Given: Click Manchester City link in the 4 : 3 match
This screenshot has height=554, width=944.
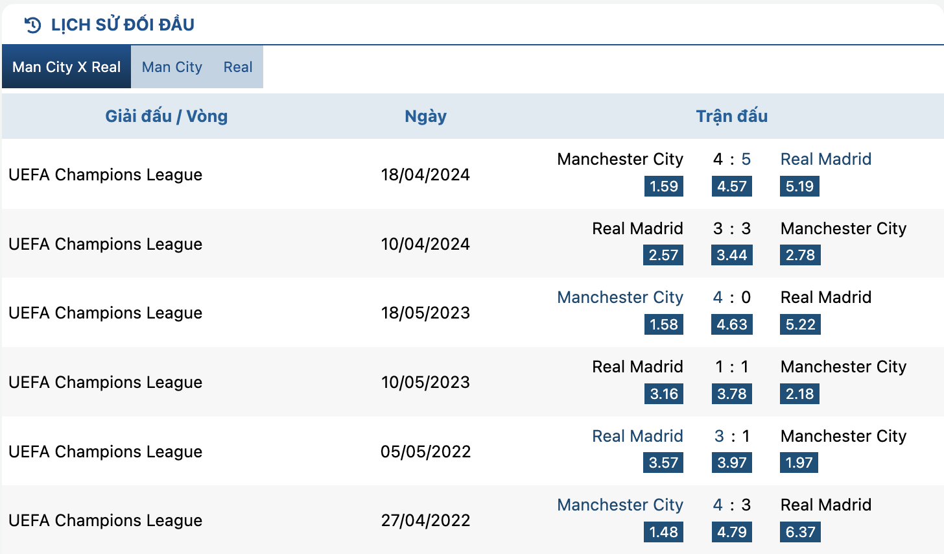Looking at the screenshot, I should 620,505.
